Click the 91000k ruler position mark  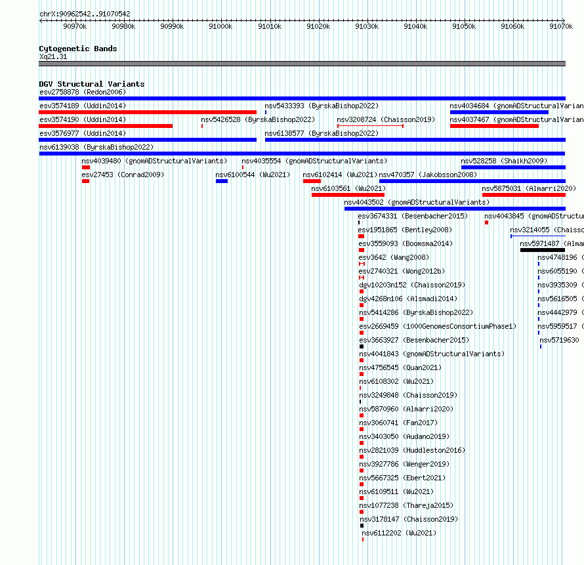(220, 26)
